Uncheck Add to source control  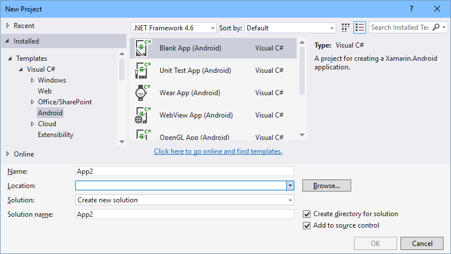click(x=307, y=225)
